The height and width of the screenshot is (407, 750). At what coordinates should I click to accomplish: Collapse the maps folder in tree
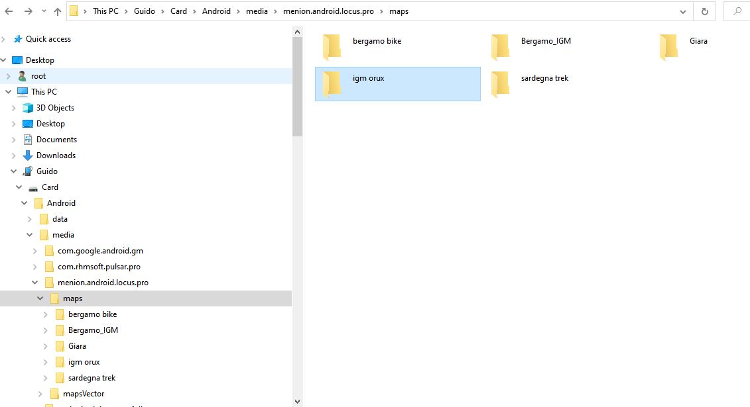40,298
